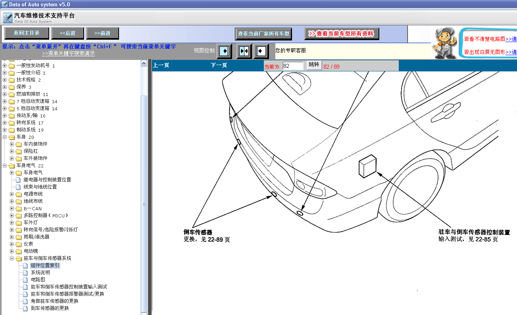Screen dimensions: 517x315
Task: Go back with the <<后退 button
Action: click(67, 33)
